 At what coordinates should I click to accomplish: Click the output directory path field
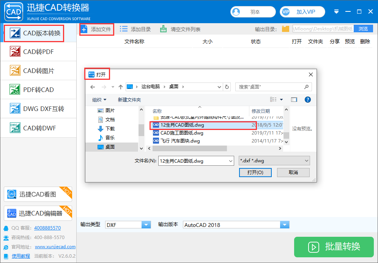[x=323, y=29]
